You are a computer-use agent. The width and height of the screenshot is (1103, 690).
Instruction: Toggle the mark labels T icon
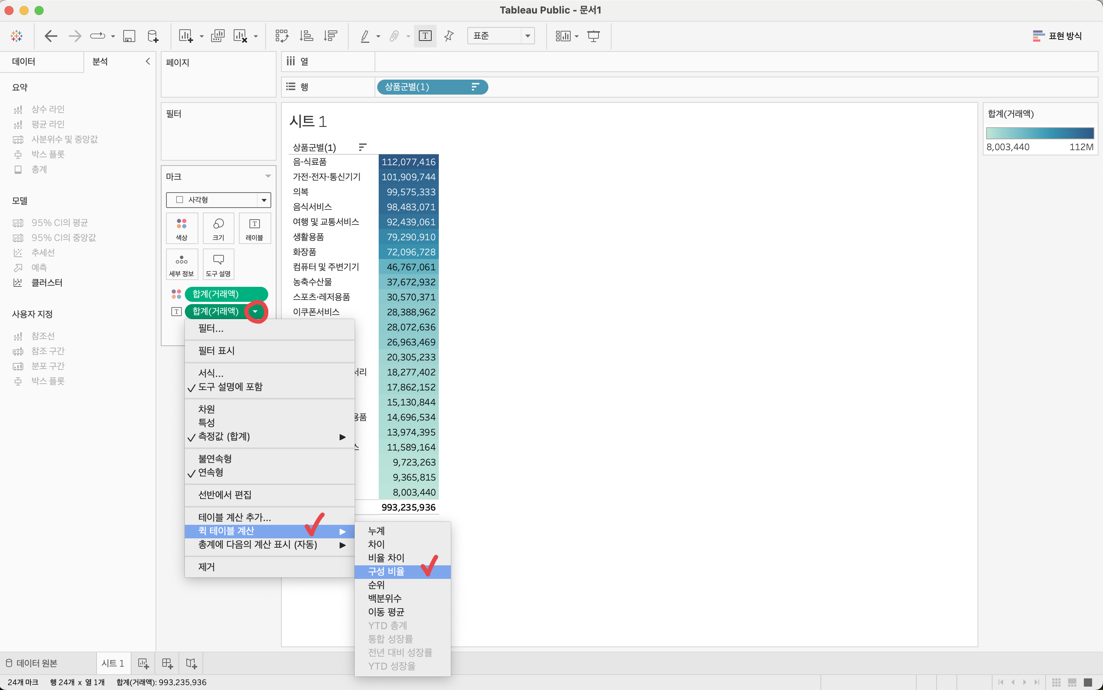point(425,36)
